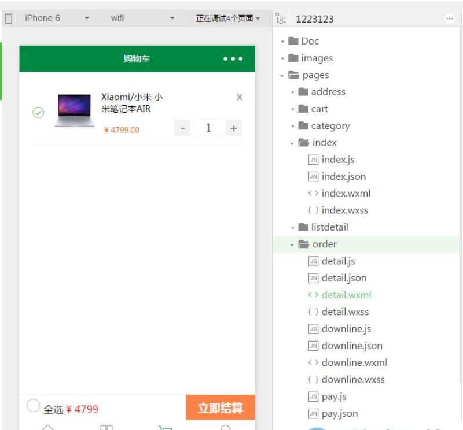Open detail.wxml in the order folder
Screen dimensions: 463x430
346,295
